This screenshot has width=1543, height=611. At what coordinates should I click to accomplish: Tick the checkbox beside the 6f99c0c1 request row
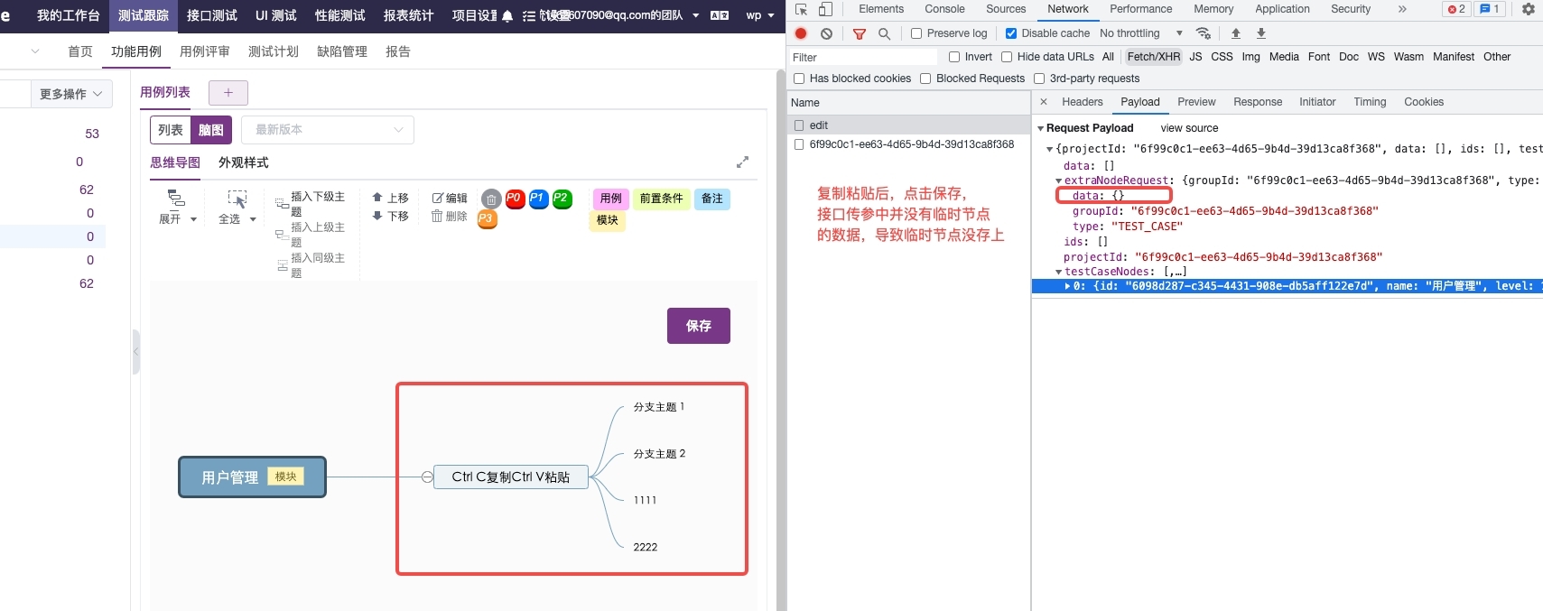[x=799, y=144]
